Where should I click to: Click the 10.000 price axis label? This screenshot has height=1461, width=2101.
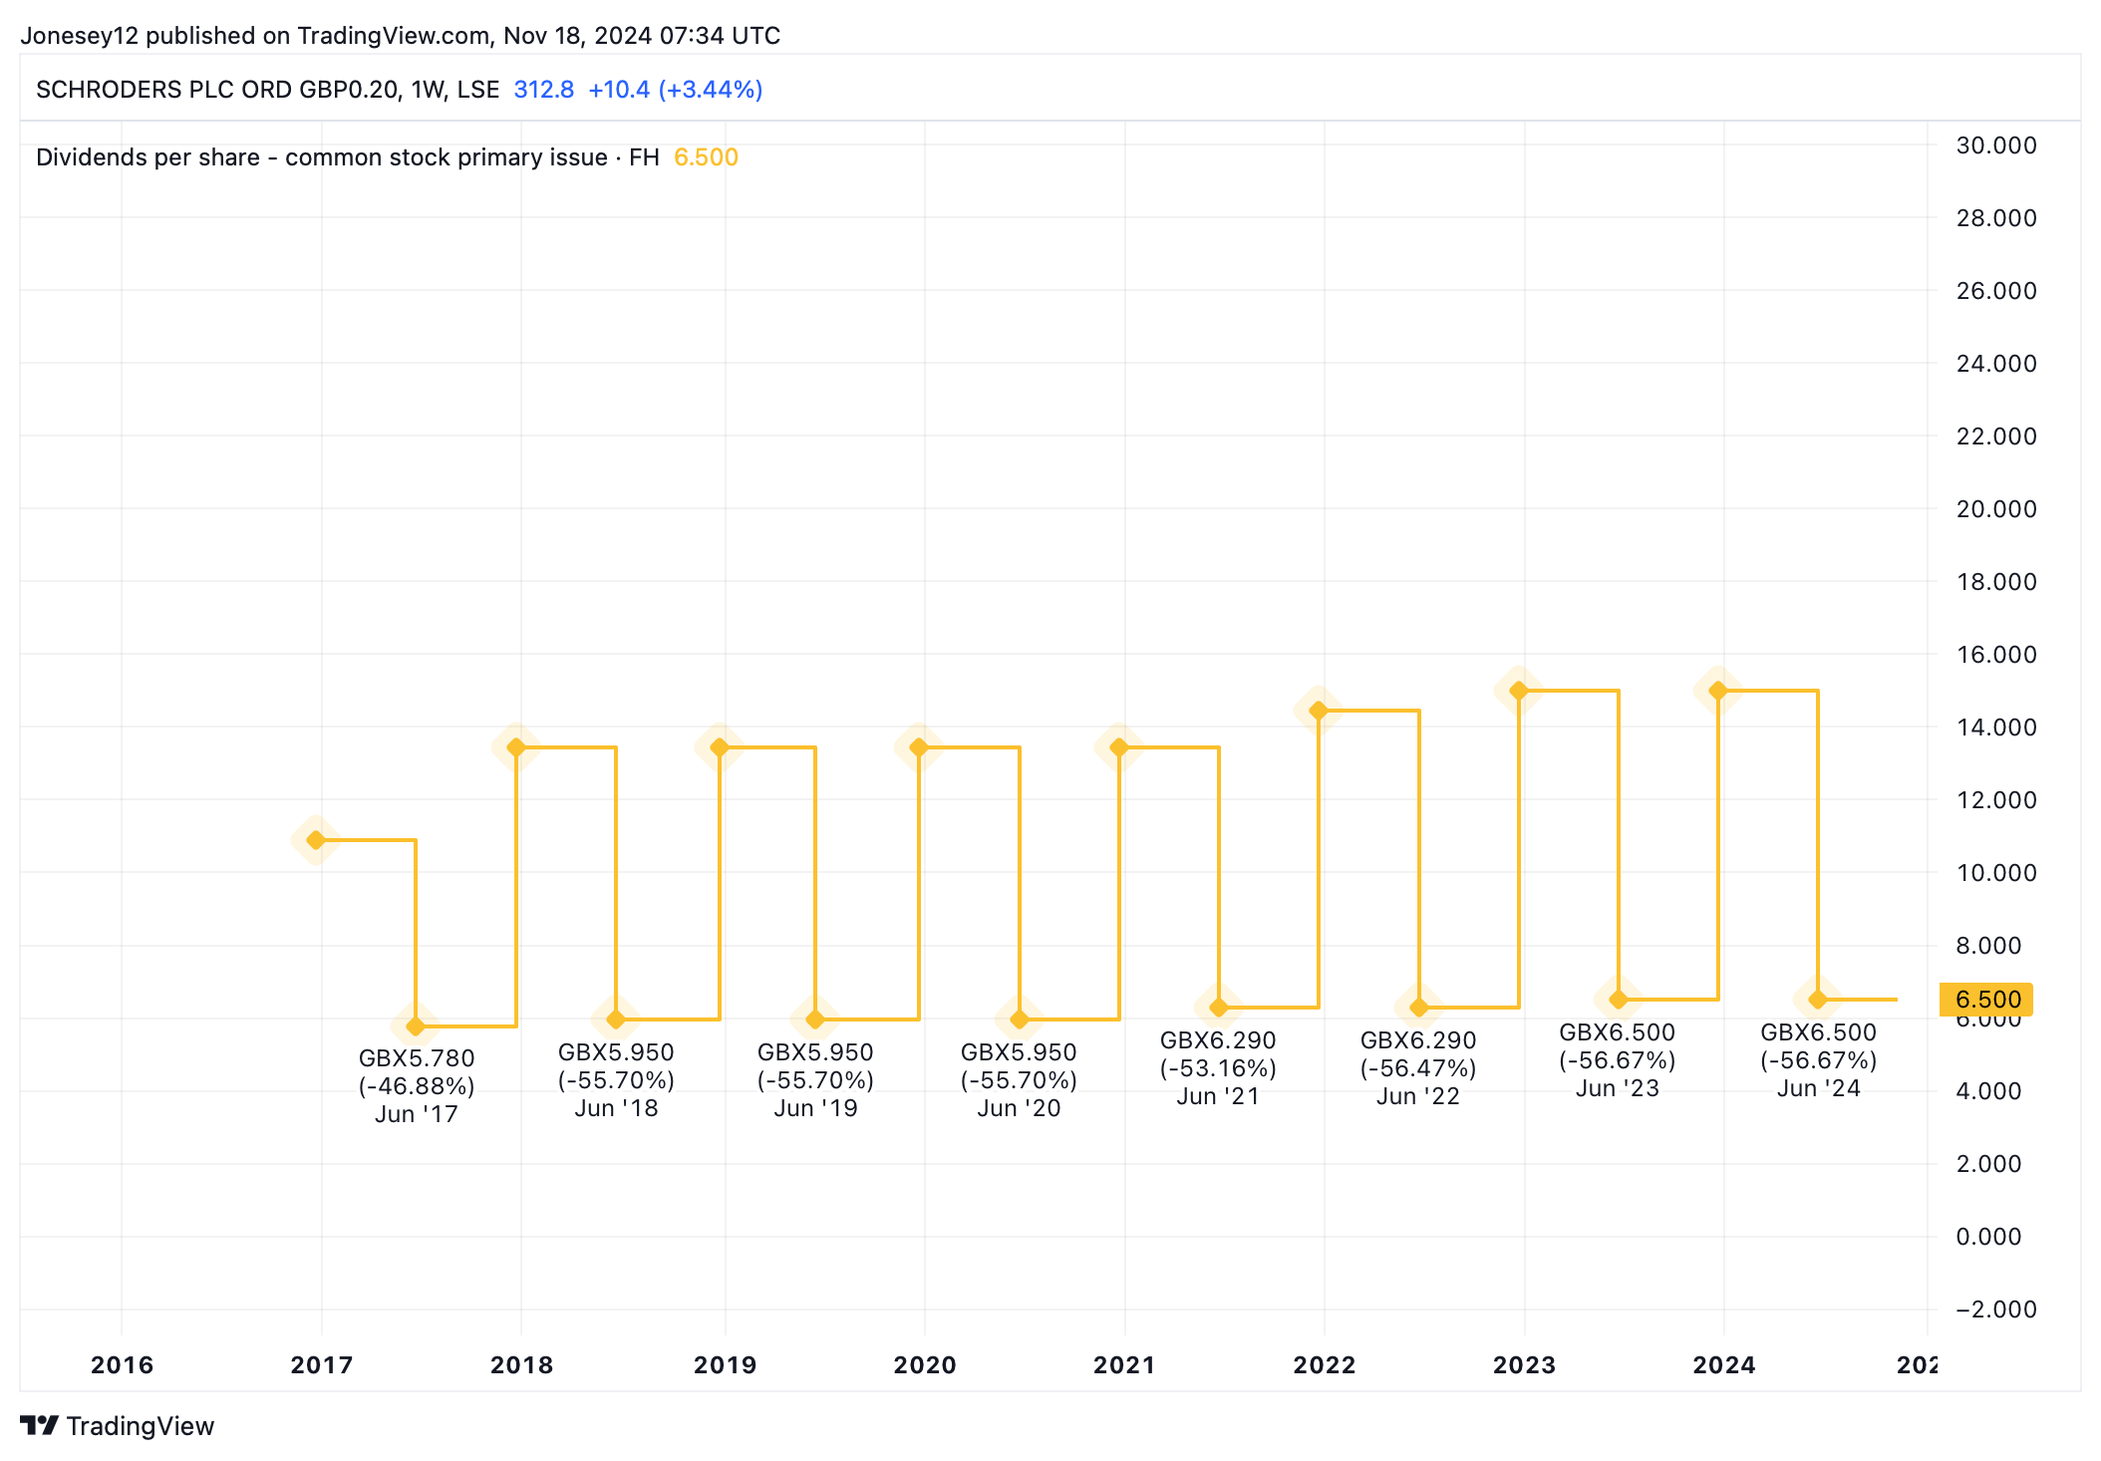coord(1996,873)
